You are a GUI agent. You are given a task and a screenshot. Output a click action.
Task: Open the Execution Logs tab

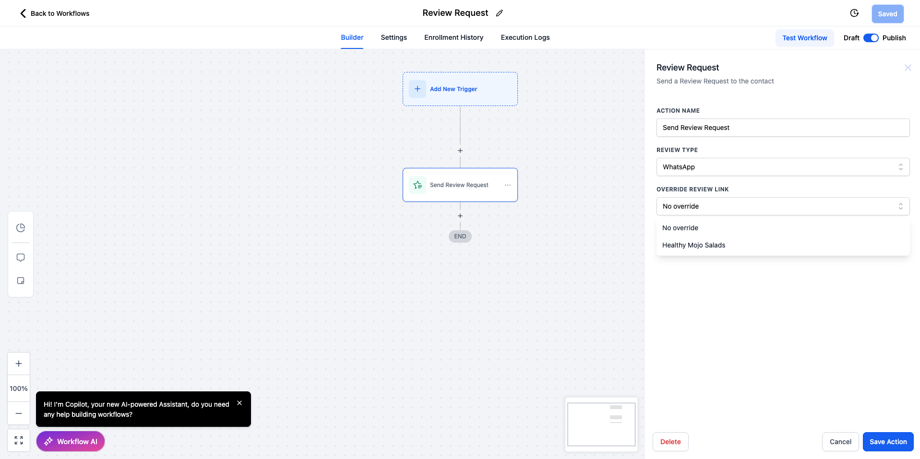pos(525,37)
